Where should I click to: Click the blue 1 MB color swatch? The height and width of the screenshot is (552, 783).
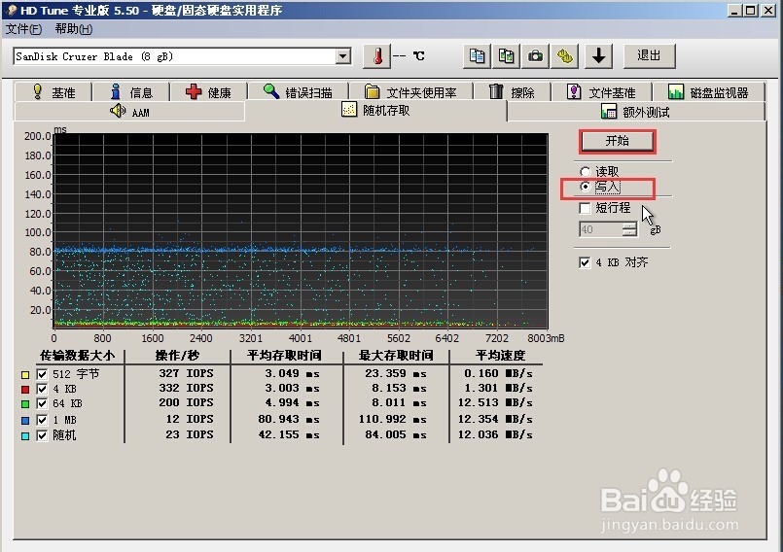point(25,420)
